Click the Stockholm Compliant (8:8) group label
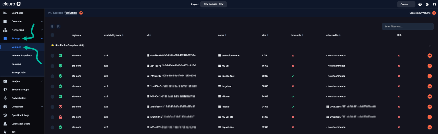Screen dimensions: 438x134 70,45
